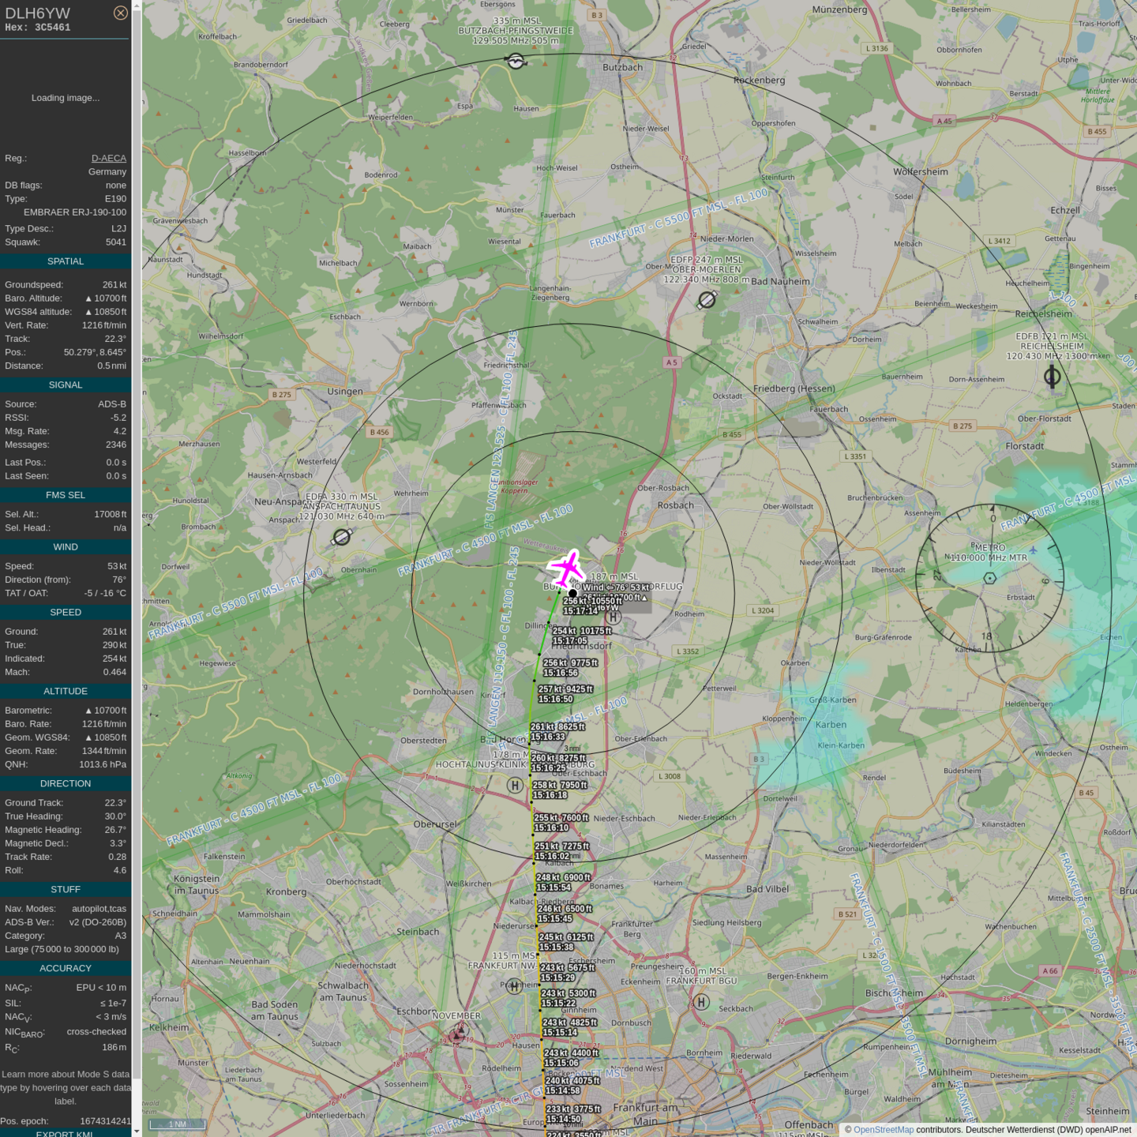The width and height of the screenshot is (1137, 1137).
Task: Click the METRO VOR hexagon symbol
Action: coord(989,578)
